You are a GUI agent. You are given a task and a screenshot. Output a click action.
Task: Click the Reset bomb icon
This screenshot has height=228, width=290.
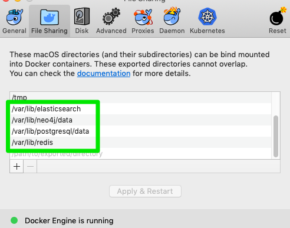pyautogui.click(x=278, y=16)
